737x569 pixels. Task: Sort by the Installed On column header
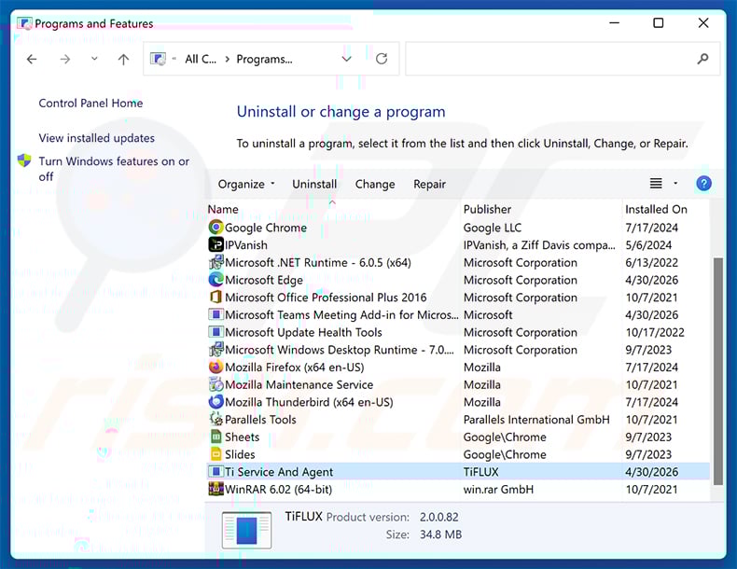point(656,209)
